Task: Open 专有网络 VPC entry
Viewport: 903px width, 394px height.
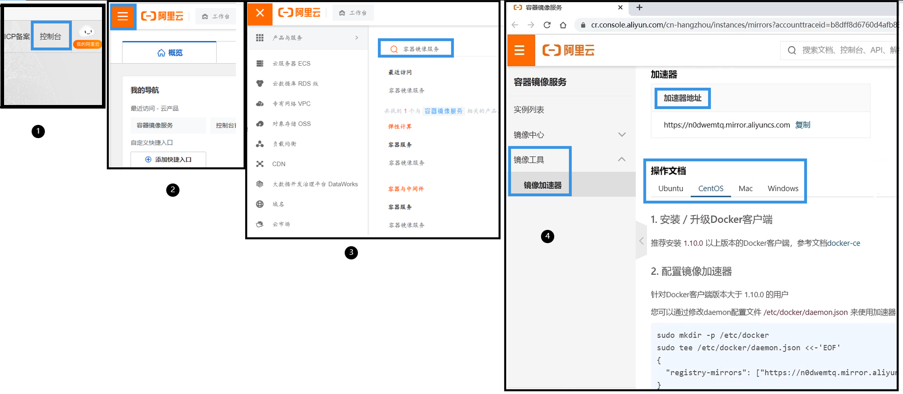Action: (x=291, y=103)
